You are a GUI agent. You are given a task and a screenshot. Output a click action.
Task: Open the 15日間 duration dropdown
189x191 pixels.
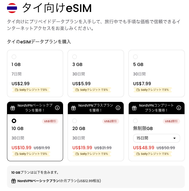tap(157, 138)
